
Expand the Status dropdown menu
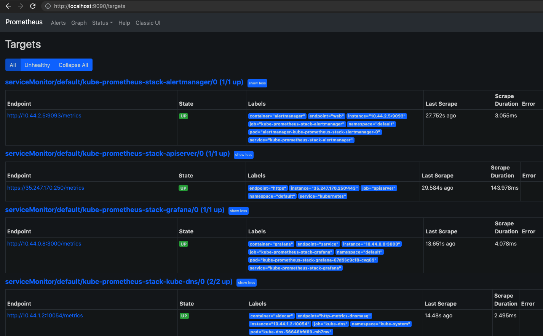tap(102, 23)
